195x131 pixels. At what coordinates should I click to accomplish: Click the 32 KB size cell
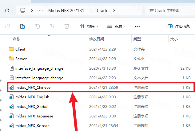[185, 68]
